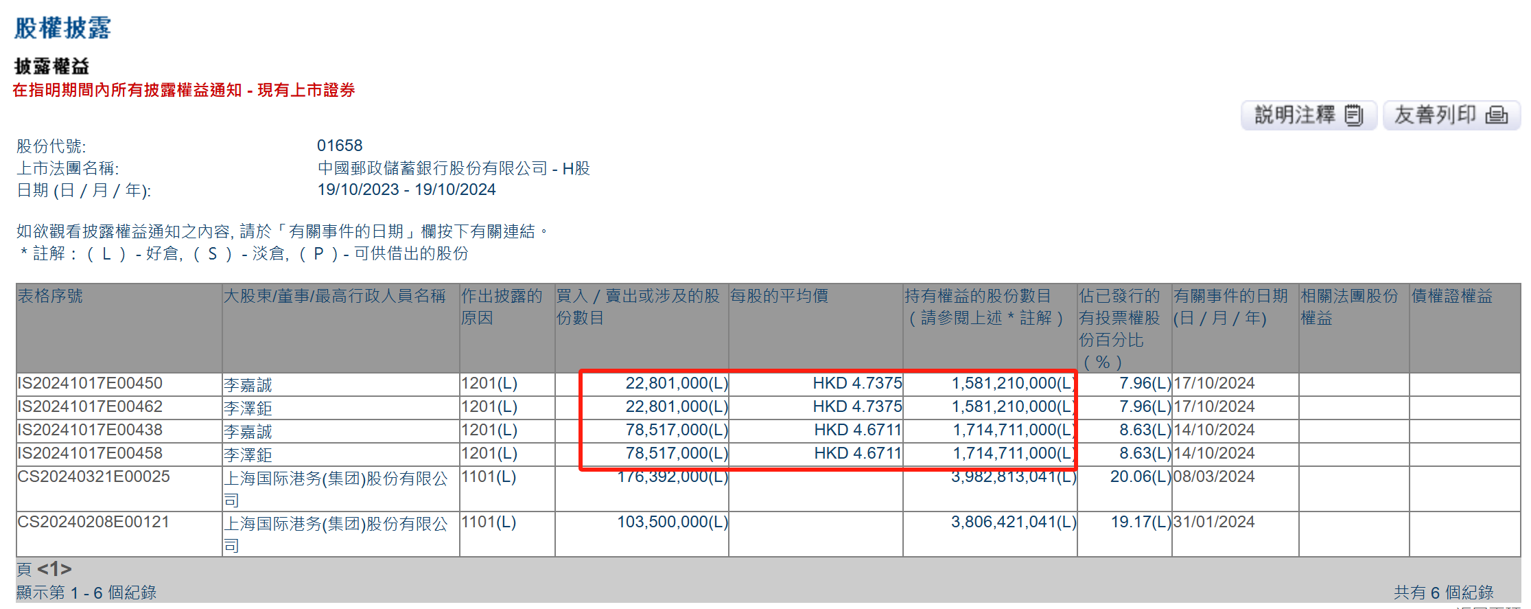Sort by 佔已發行的有投票權股份百分比 header

pos(1119,329)
